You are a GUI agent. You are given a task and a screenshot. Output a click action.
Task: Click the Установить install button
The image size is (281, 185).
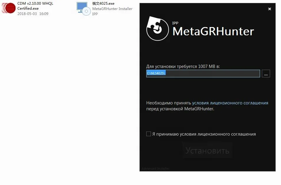[207, 151]
